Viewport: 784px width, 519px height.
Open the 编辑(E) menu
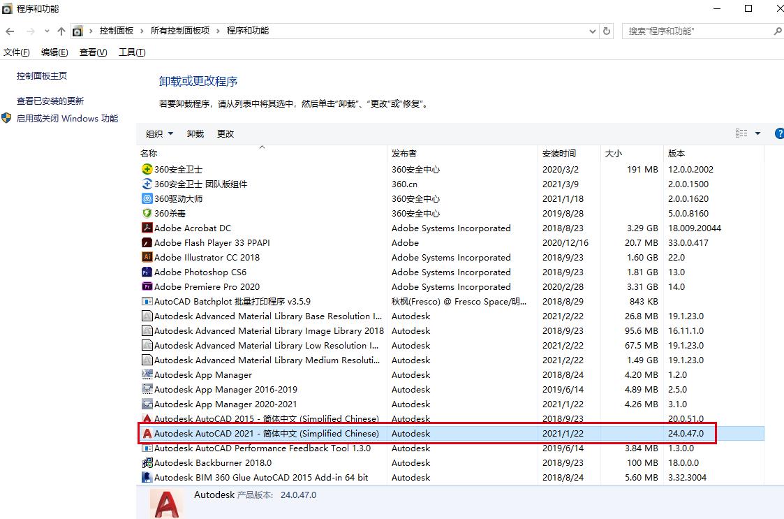(54, 52)
